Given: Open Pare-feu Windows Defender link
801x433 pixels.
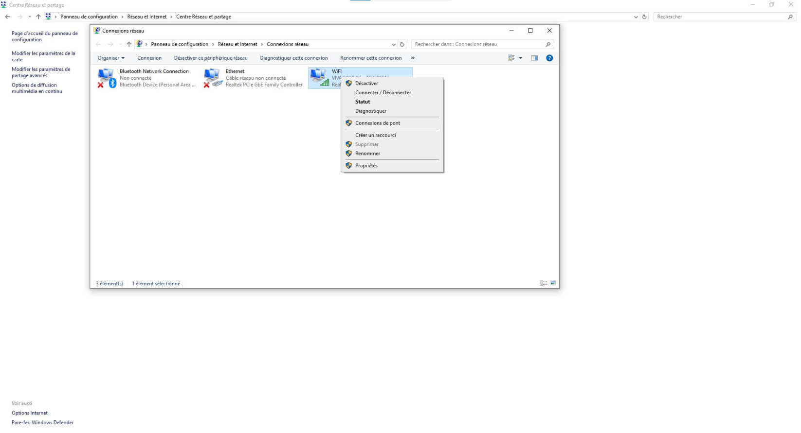Looking at the screenshot, I should (43, 423).
